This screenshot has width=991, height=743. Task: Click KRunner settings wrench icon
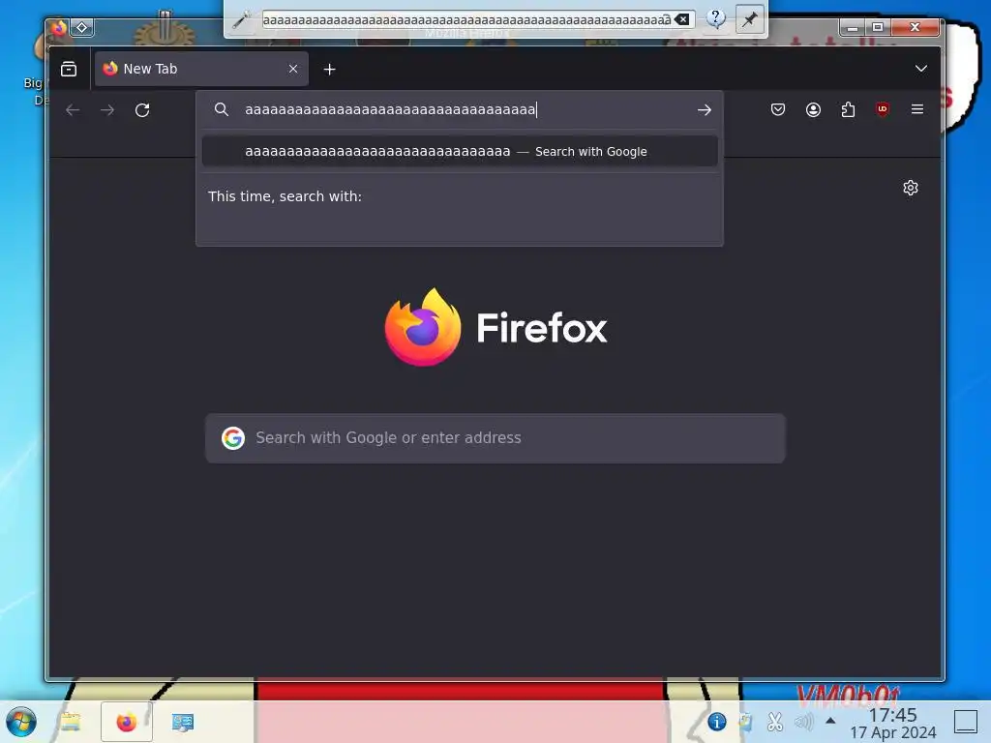(x=241, y=19)
